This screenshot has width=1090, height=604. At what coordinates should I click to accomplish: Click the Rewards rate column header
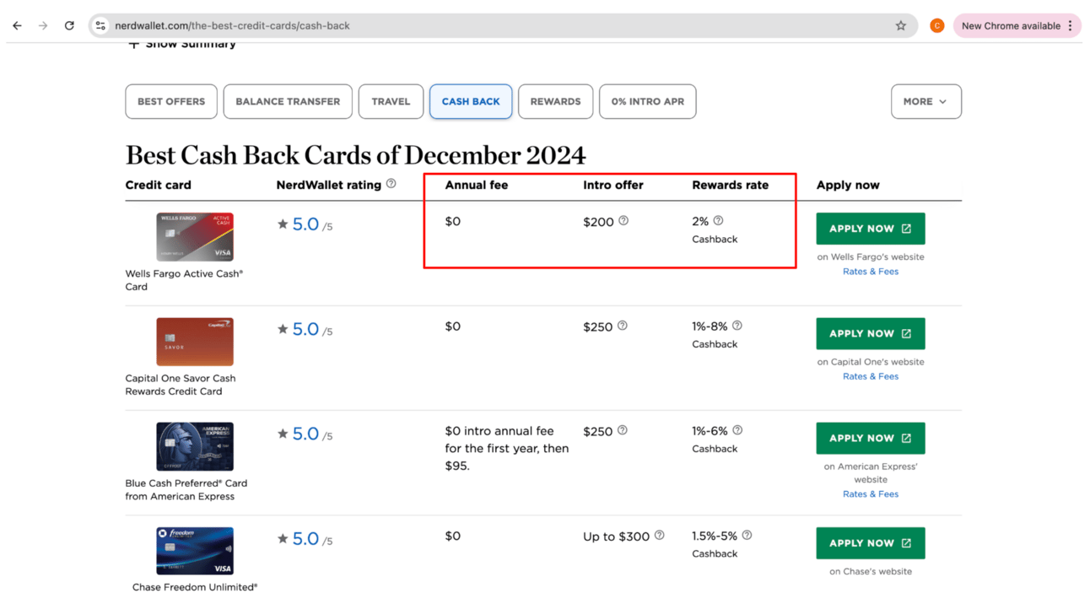pyautogui.click(x=731, y=185)
